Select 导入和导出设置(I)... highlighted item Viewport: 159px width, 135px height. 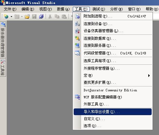113,112
